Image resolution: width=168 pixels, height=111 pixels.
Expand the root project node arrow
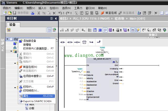(8, 39)
